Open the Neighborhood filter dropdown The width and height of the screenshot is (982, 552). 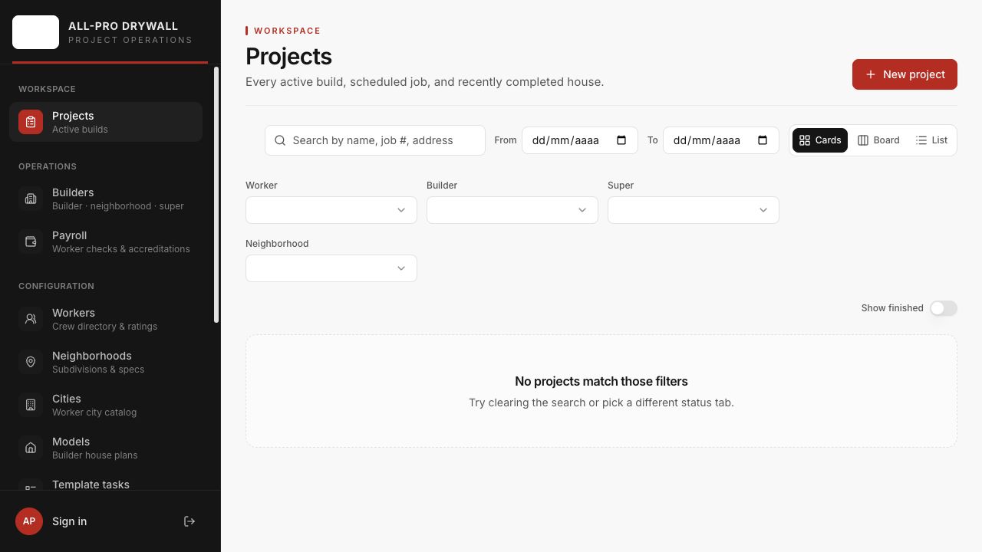(331, 268)
